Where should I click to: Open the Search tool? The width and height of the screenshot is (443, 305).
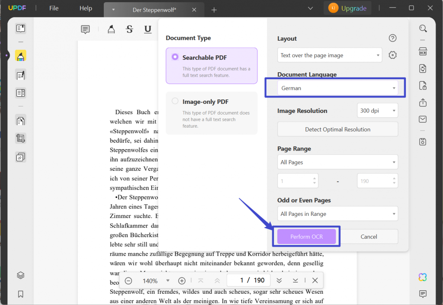423,28
